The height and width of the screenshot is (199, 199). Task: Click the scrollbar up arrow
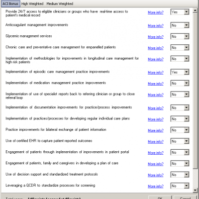(195, 10)
